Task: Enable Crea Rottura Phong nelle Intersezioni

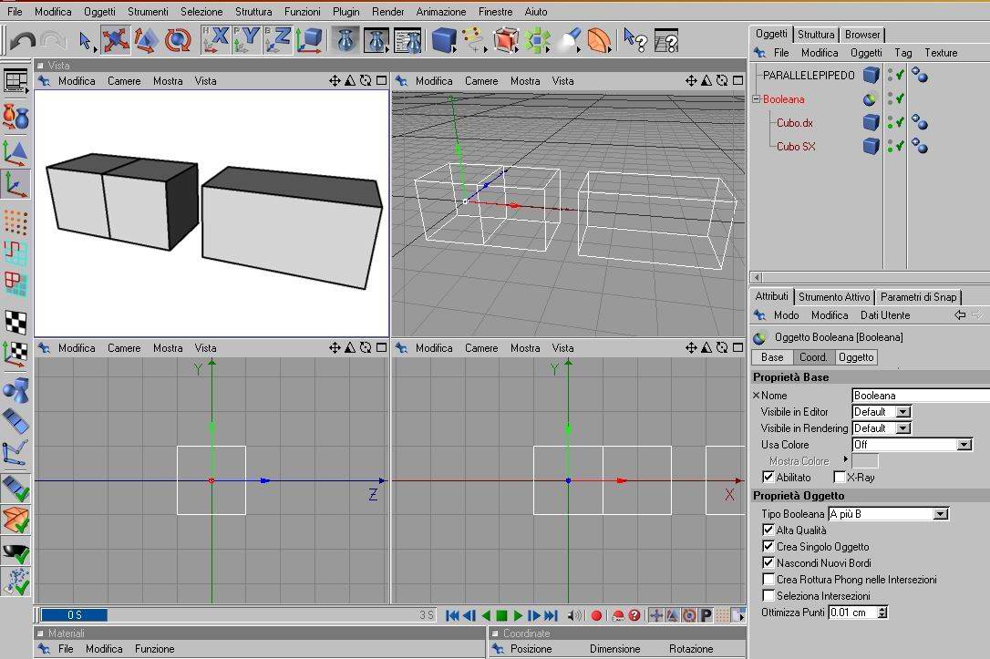Action: pos(768,579)
